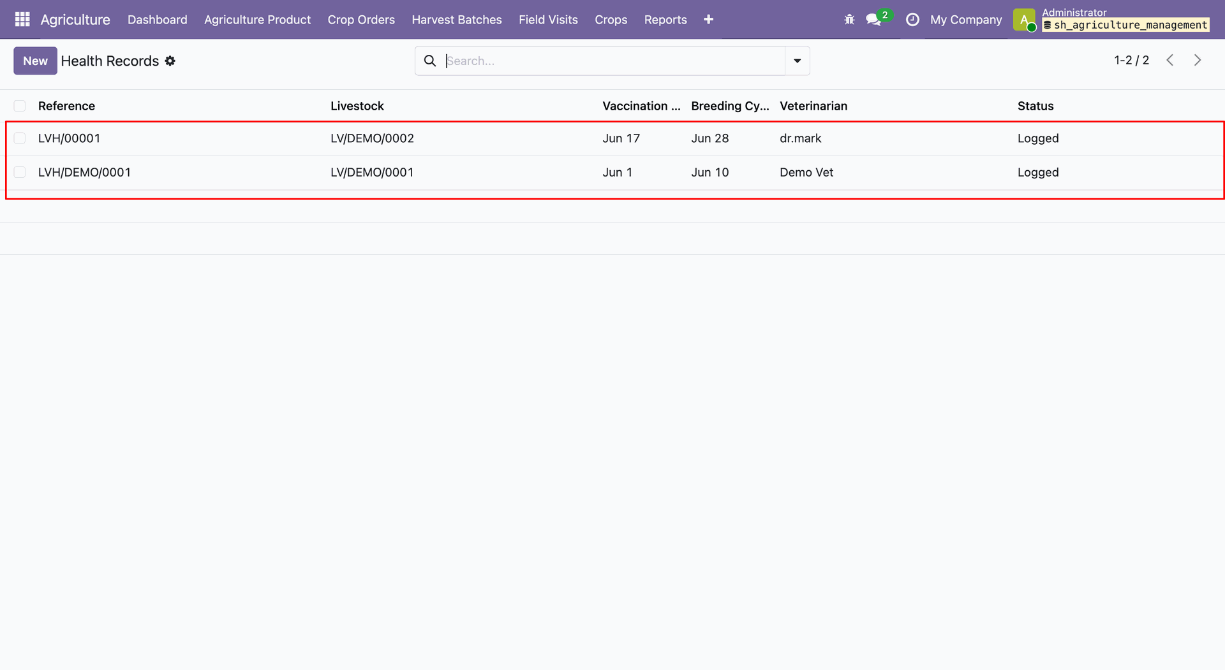The image size is (1225, 670).
Task: Open the Crops menu
Action: [x=611, y=20]
